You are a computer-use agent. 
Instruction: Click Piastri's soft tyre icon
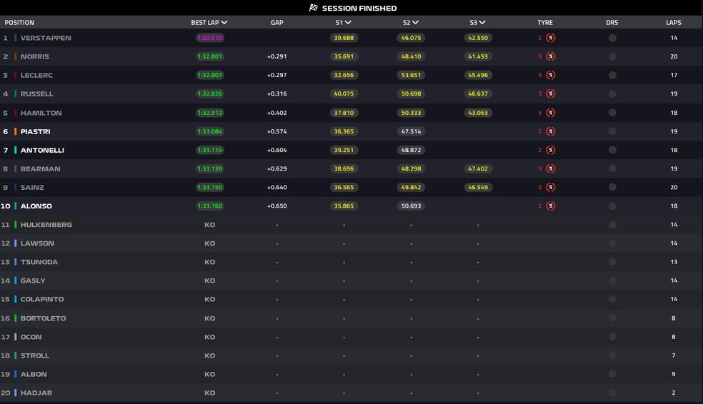[551, 131]
